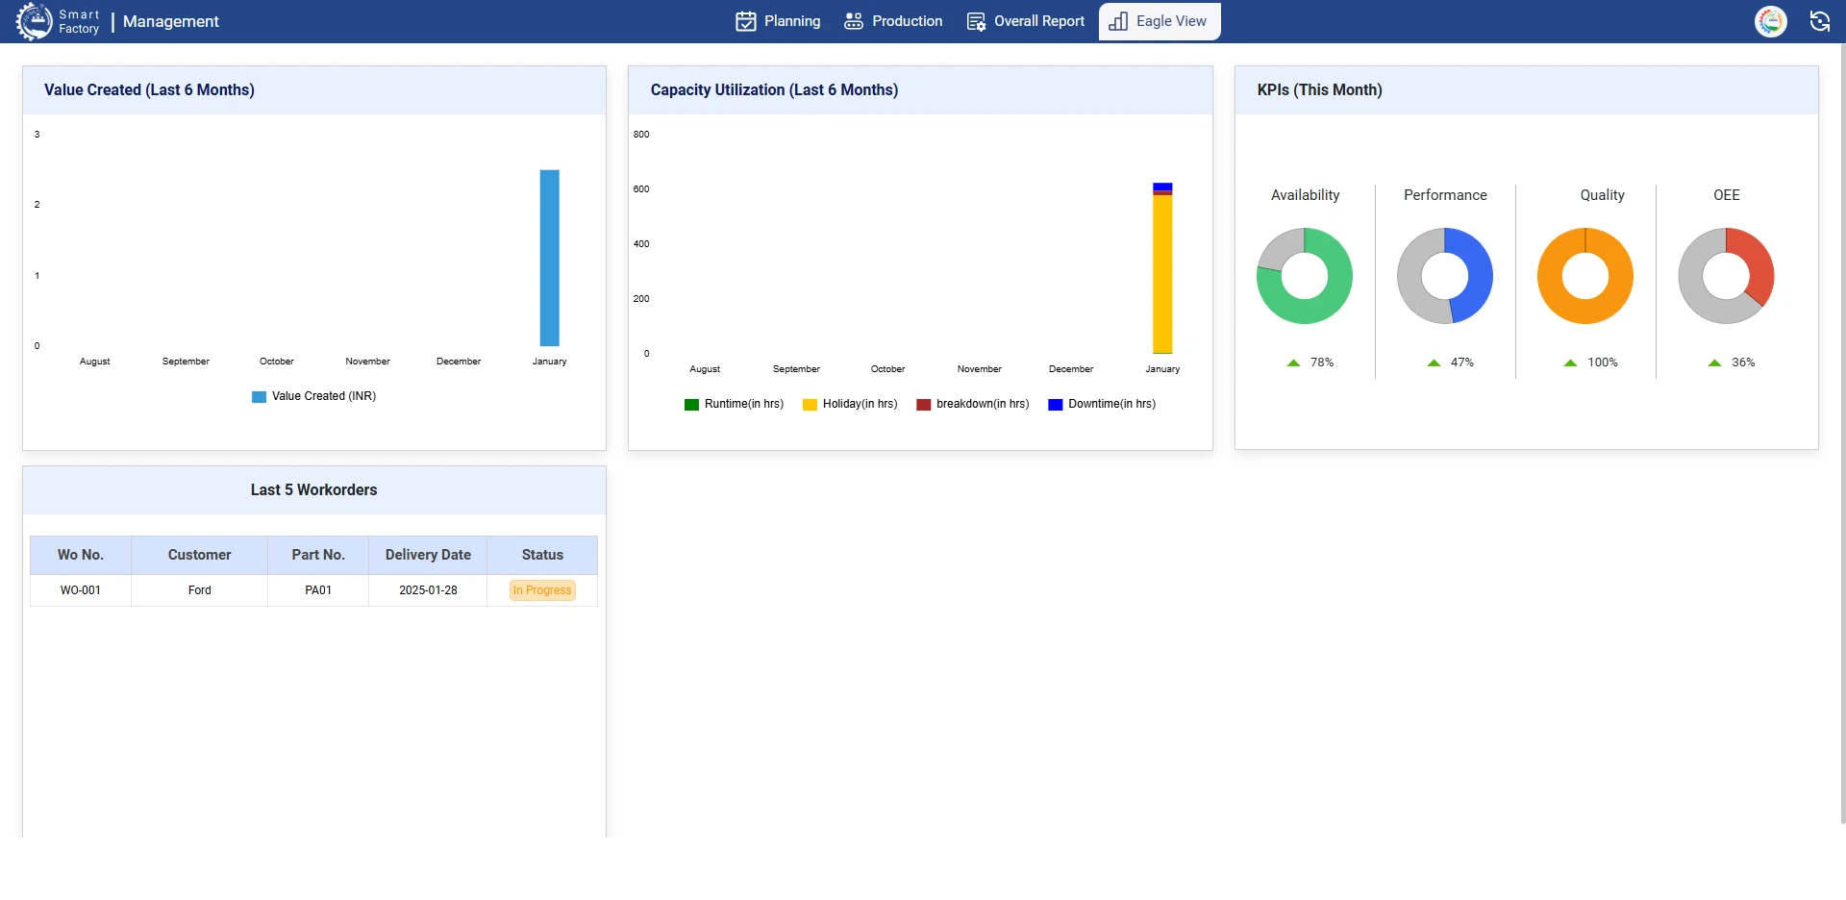Open the user profile avatar
The image size is (1846, 900).
point(1771,21)
